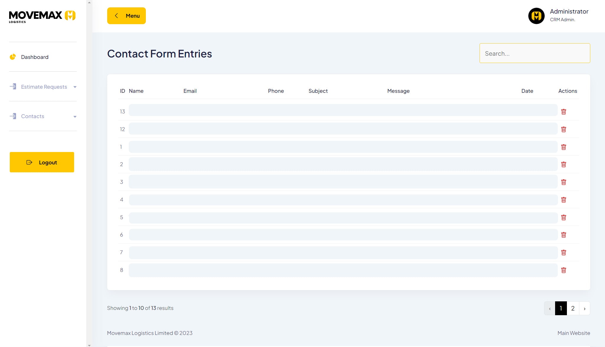This screenshot has height=347, width=605.
Task: Click trash icon for entry 1
Action: pos(563,147)
